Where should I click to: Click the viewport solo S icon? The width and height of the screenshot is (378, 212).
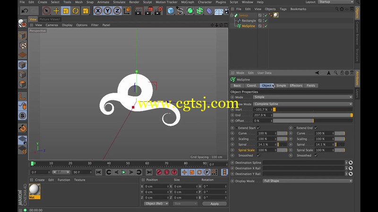tap(22, 115)
